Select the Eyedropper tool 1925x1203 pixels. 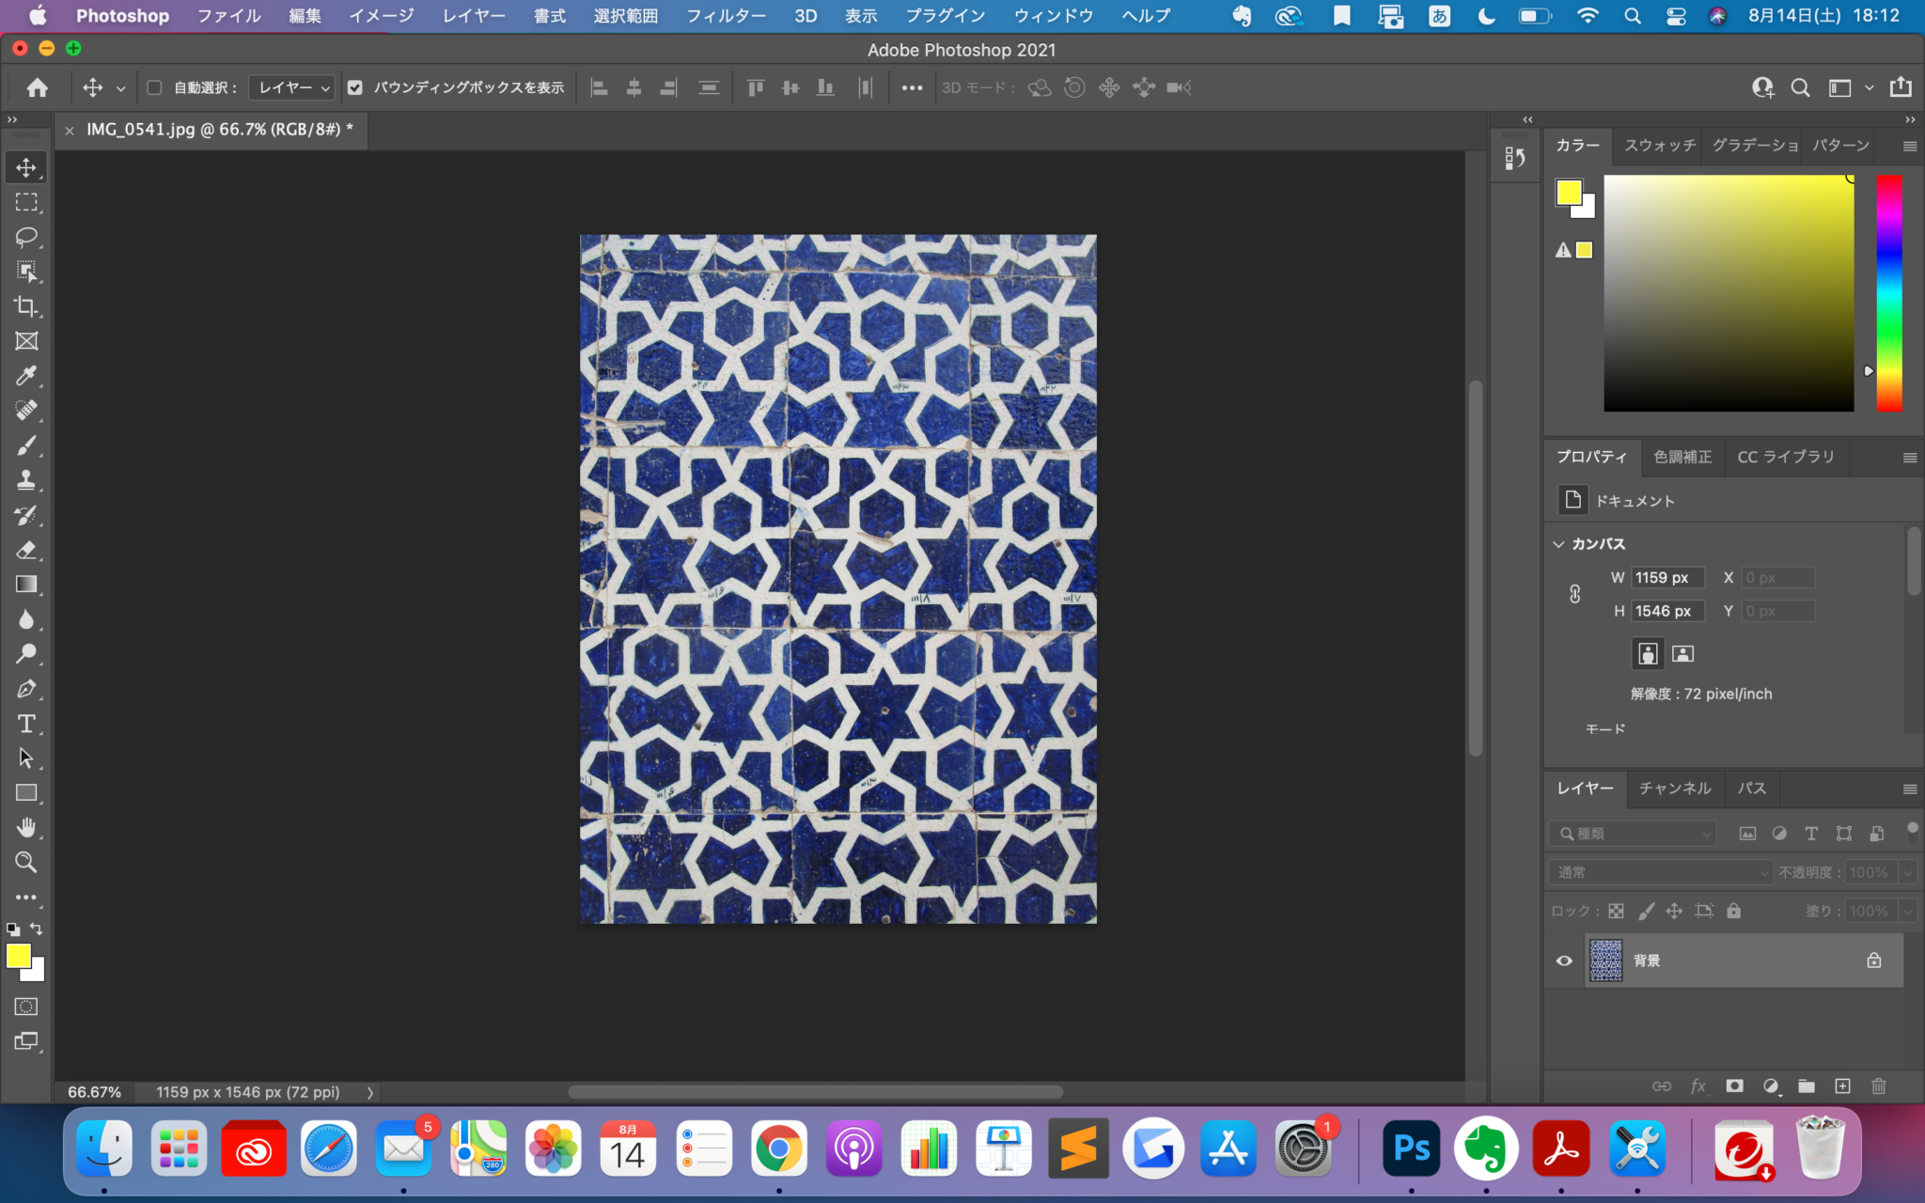(26, 376)
